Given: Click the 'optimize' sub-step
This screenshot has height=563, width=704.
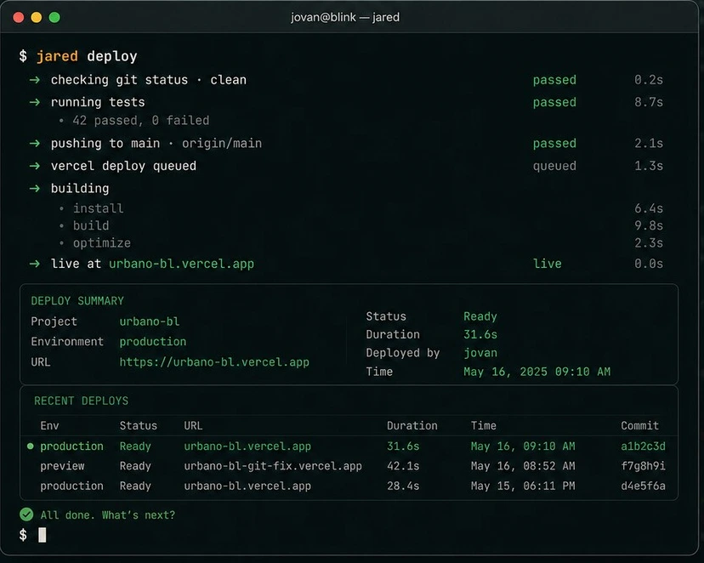Looking at the screenshot, I should point(102,243).
